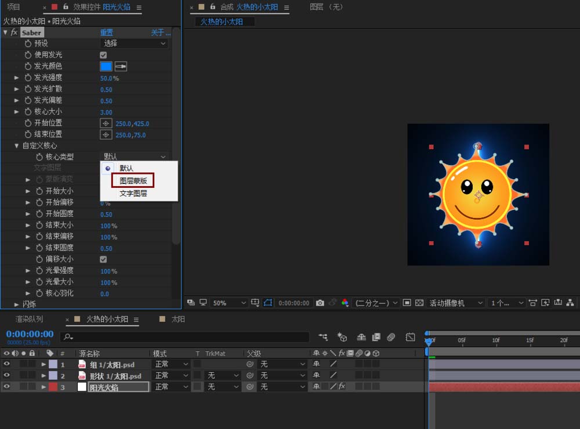Click the start position crosshair picker
Image resolution: width=580 pixels, height=429 pixels.
[106, 123]
